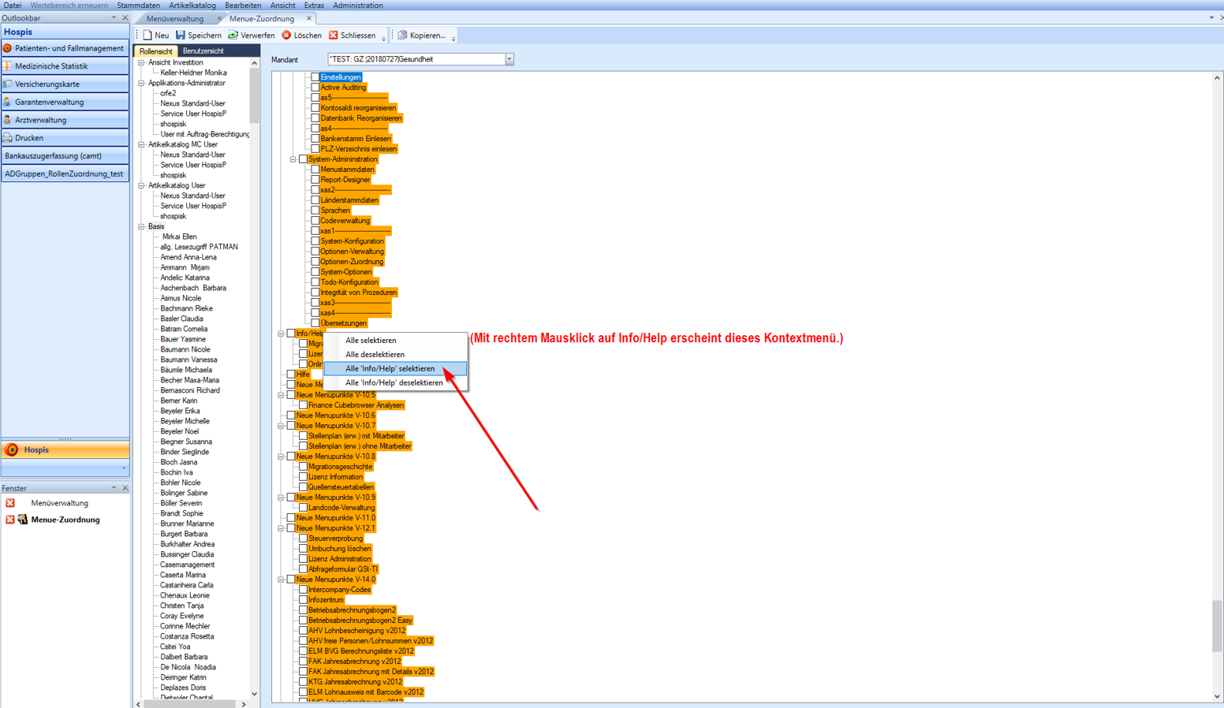Image resolution: width=1224 pixels, height=708 pixels.
Task: Select Menüverwaltung in the Fenster panel
Action: 59,503
